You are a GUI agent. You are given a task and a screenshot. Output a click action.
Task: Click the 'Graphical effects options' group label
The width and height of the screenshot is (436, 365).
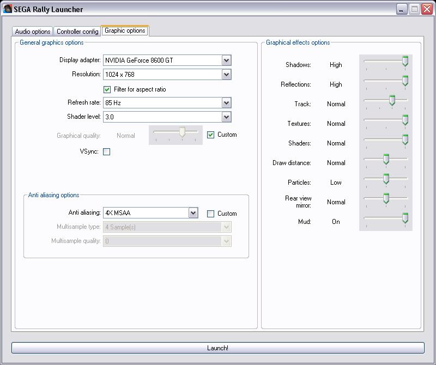tap(298, 42)
